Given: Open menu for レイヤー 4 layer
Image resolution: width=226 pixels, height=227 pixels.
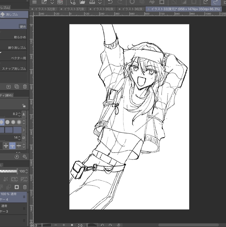Looking at the screenshot, I should click(x=24, y=197).
